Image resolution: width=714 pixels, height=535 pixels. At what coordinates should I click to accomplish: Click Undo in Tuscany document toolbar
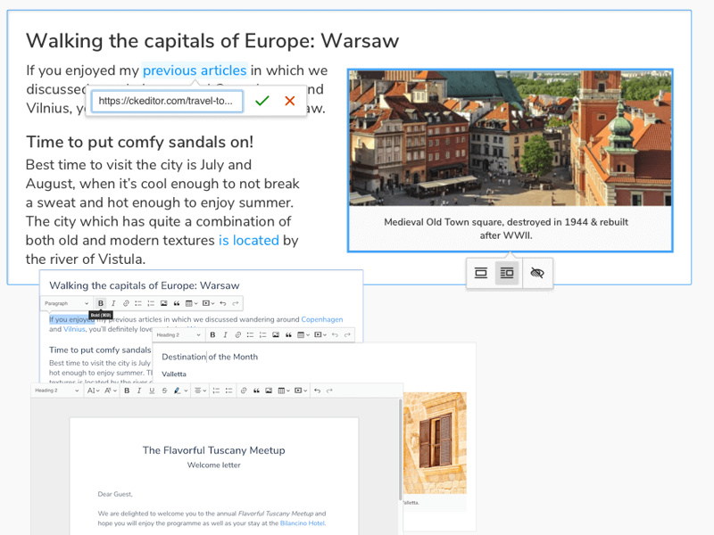(318, 391)
